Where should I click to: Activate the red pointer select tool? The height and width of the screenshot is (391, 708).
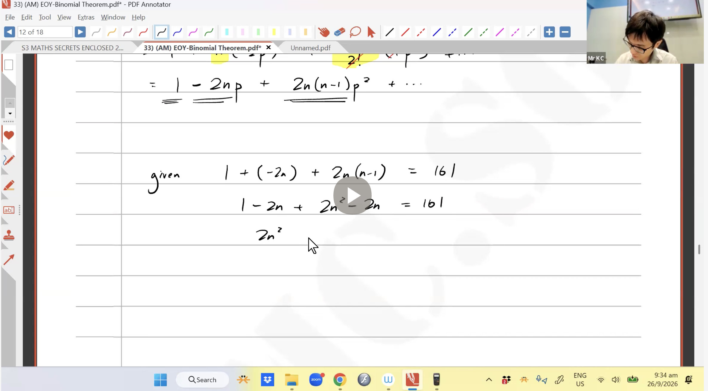pyautogui.click(x=371, y=32)
